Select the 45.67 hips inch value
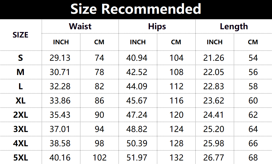This screenshot has width=272, height=164. pyautogui.click(x=137, y=101)
